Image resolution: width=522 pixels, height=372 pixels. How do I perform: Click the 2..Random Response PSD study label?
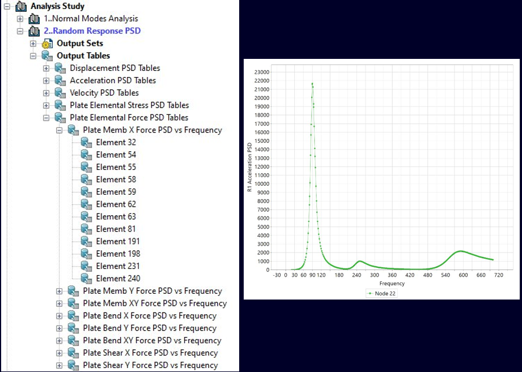point(92,31)
